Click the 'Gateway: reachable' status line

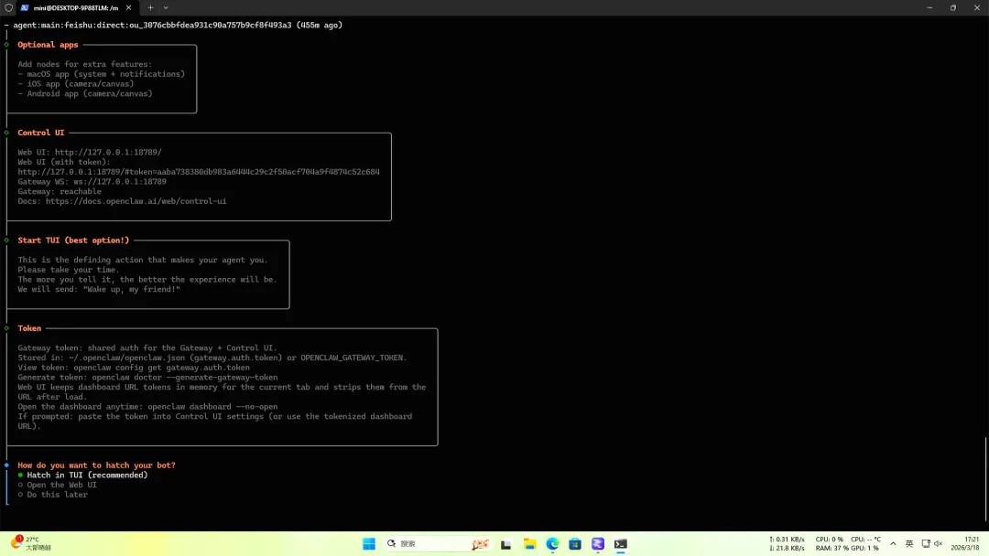point(60,191)
